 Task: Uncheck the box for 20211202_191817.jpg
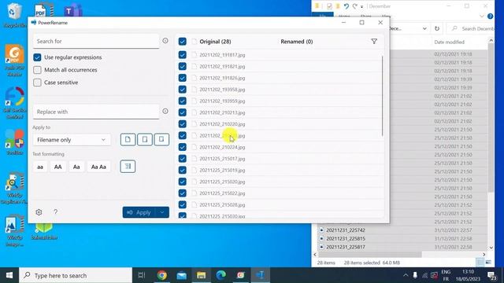coord(182,55)
